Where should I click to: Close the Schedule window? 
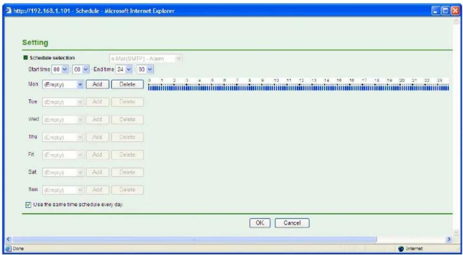(455, 12)
